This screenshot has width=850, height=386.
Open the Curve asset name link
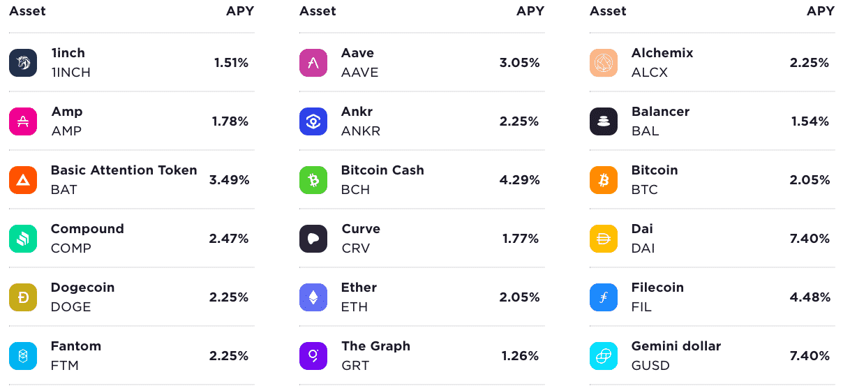(361, 229)
